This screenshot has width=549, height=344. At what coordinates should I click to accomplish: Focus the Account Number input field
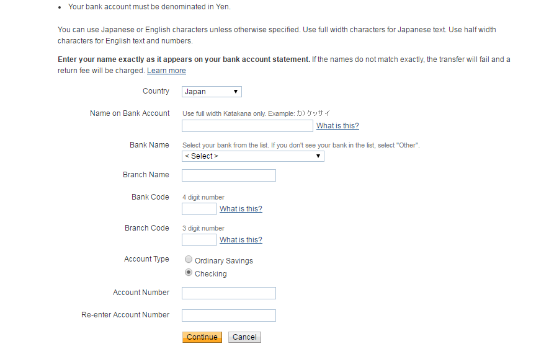point(228,293)
